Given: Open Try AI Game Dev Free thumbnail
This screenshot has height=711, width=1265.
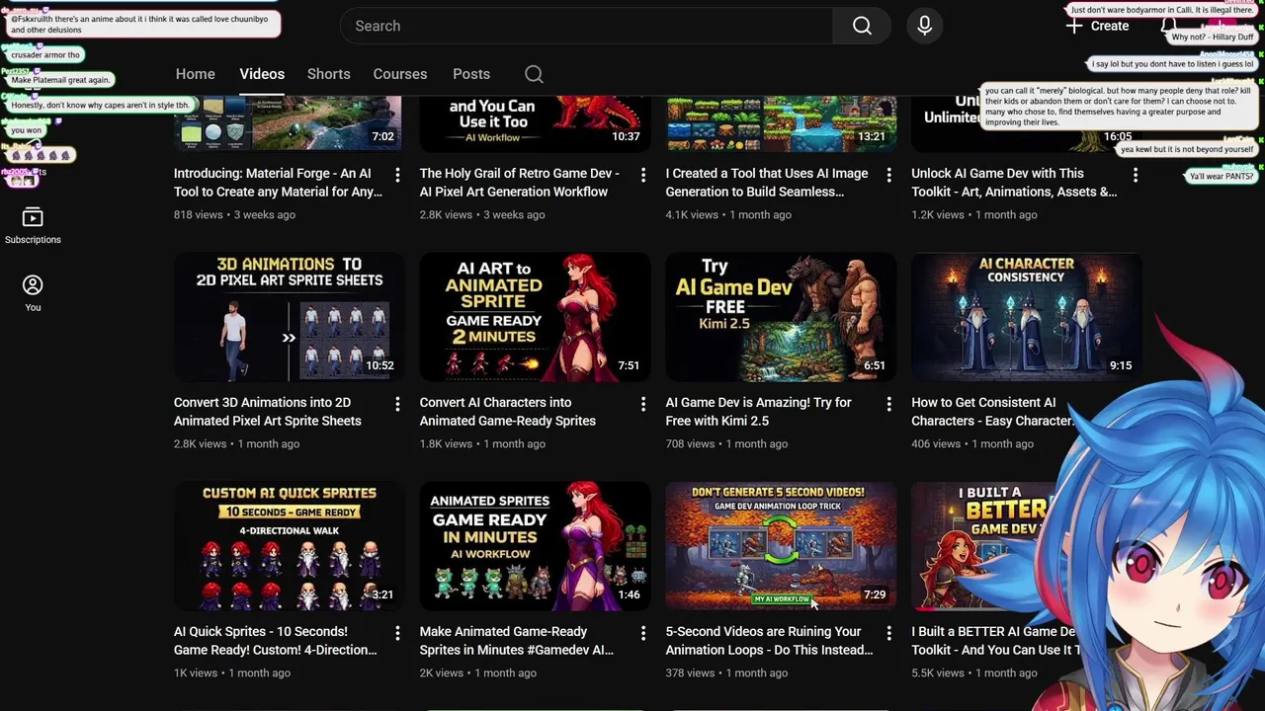Looking at the screenshot, I should (x=781, y=317).
